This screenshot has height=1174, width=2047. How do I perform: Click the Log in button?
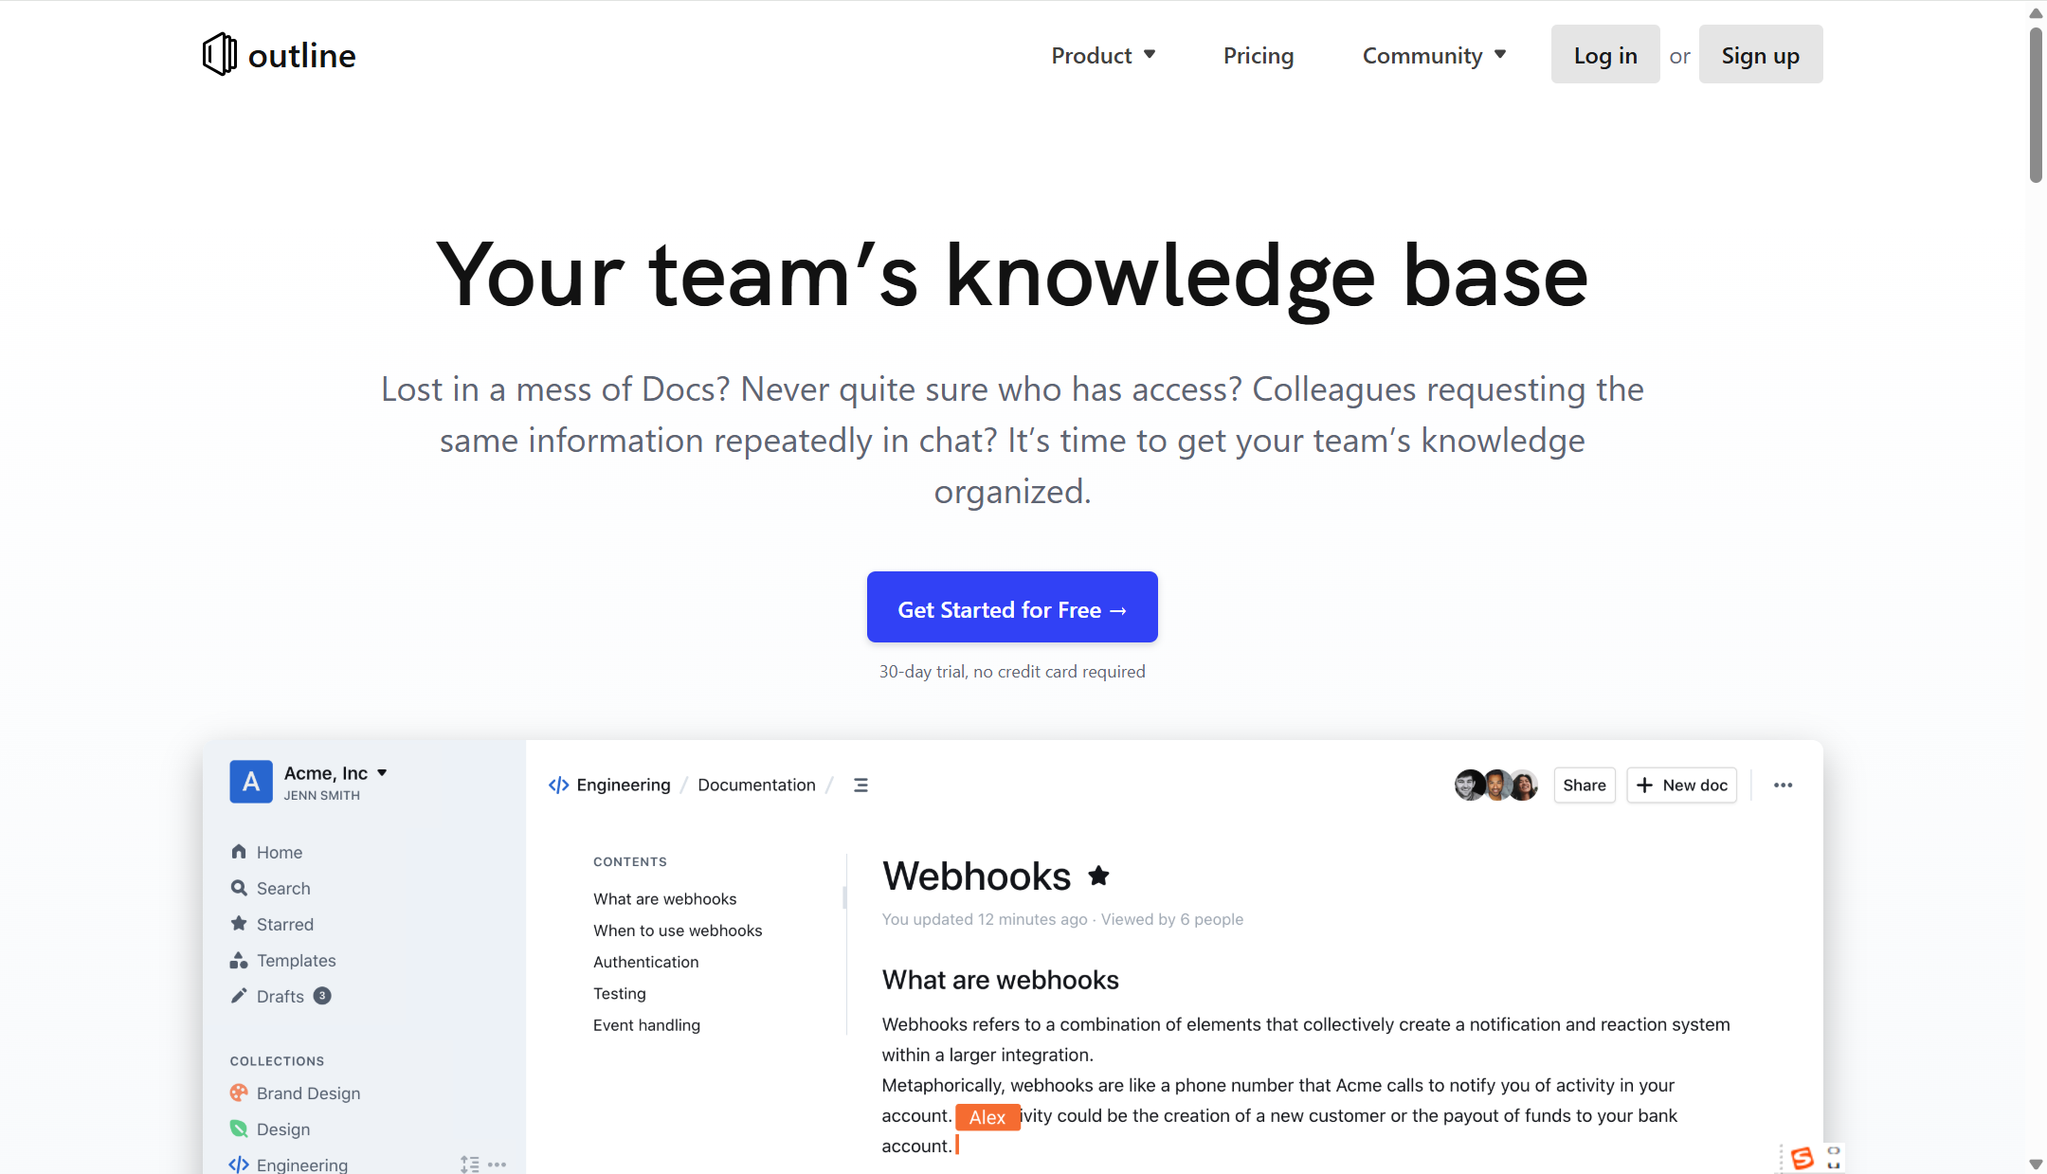1604,55
